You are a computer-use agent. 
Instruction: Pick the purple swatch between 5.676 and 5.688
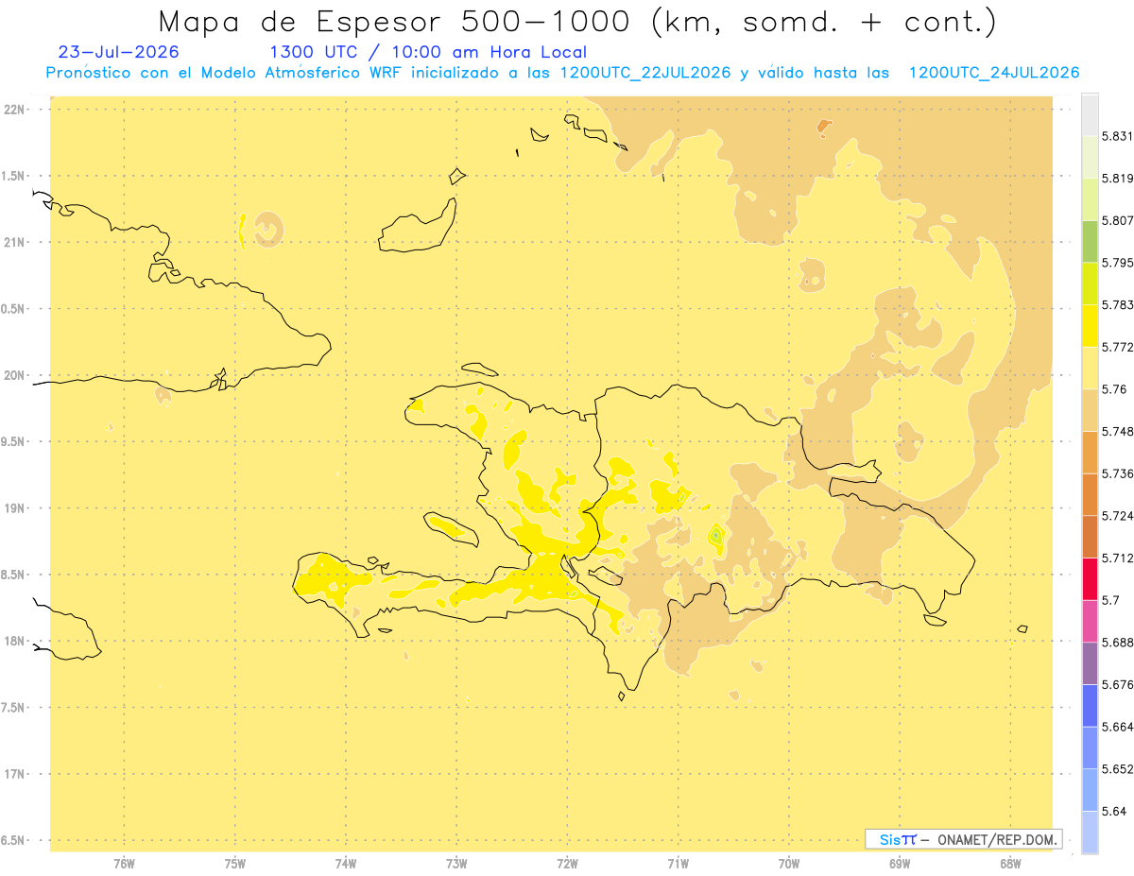point(1090,663)
